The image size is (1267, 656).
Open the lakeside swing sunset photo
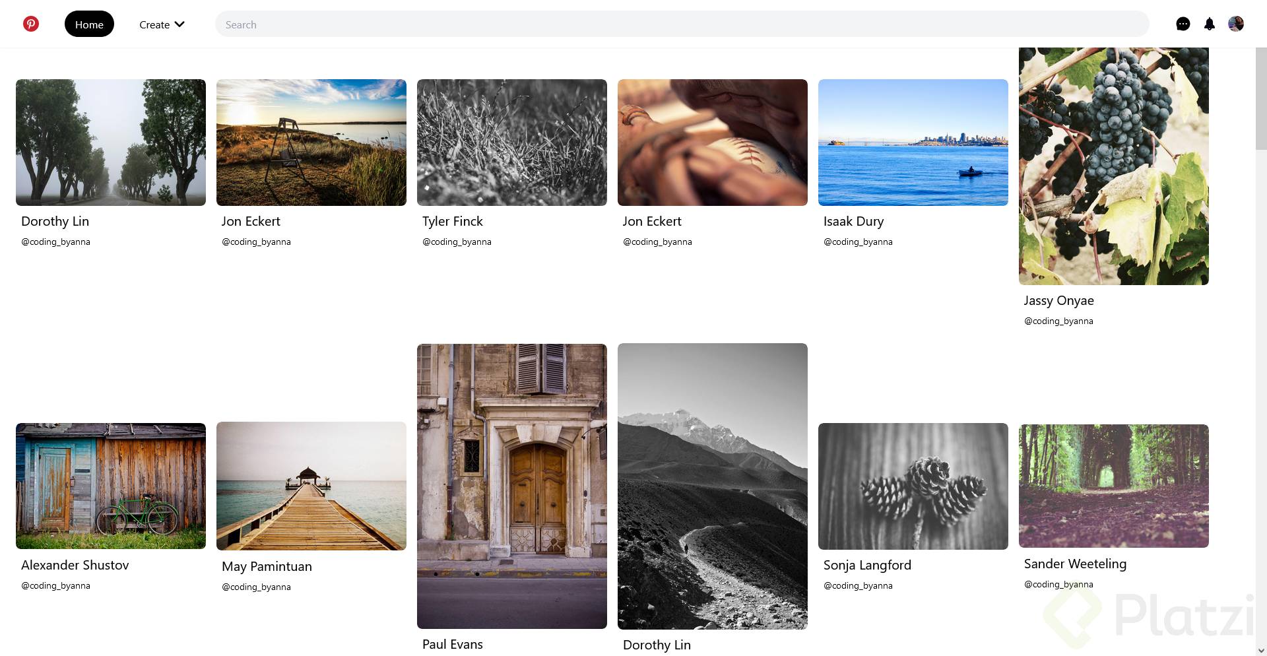pos(311,143)
